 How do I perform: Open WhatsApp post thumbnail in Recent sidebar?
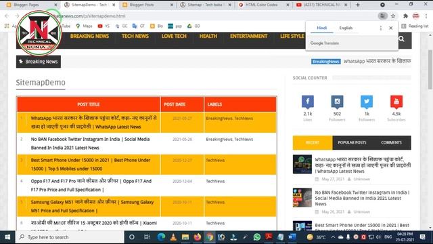[x=302, y=164]
